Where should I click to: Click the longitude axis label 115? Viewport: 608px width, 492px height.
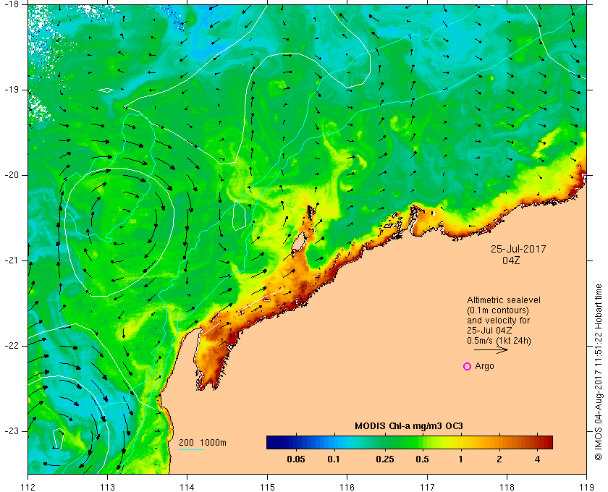[267, 487]
